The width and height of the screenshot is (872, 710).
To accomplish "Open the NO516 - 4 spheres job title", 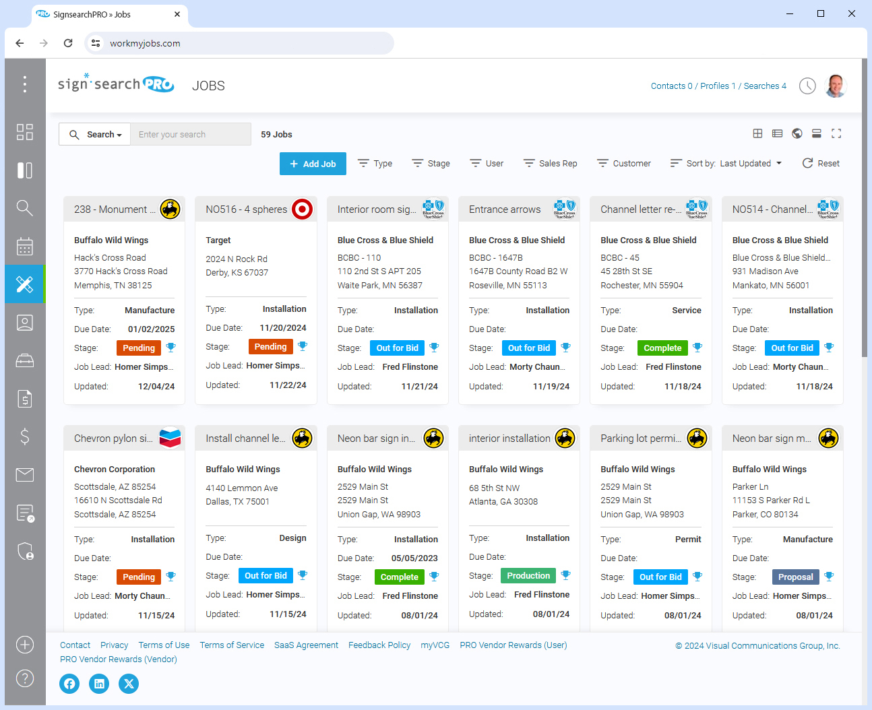I will [x=246, y=209].
